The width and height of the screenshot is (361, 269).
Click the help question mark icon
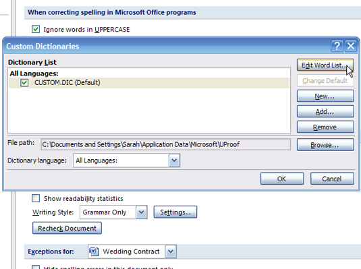[337, 46]
